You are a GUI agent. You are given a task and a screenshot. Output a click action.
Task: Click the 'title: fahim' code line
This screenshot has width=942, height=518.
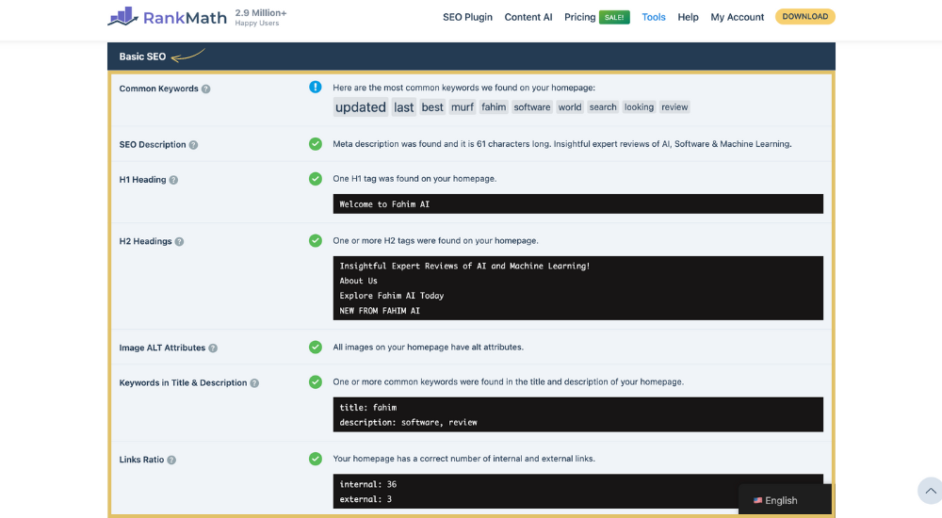(x=368, y=408)
